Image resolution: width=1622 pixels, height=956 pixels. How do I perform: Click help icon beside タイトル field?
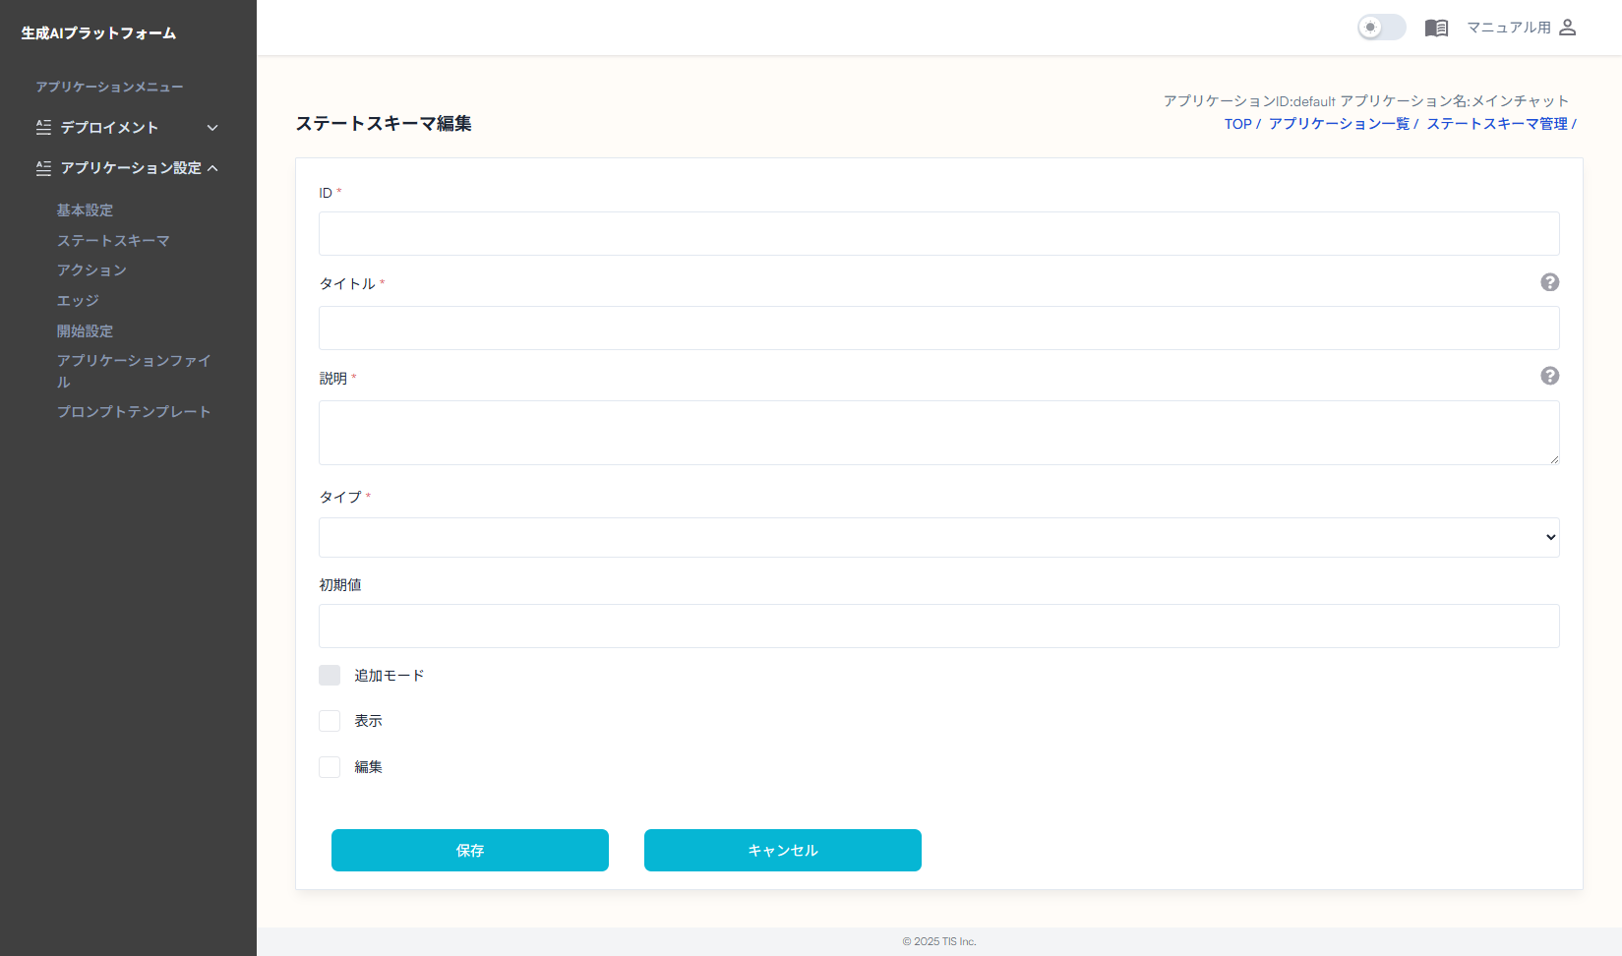(x=1549, y=282)
